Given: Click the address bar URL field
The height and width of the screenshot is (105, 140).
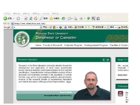Looking at the screenshot, I should [69, 24].
